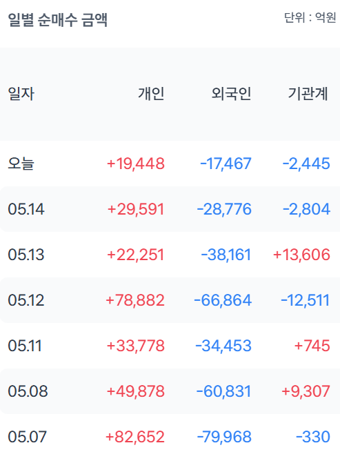Select the 05.07 date row
The width and height of the screenshot is (340, 452).
coord(170,433)
